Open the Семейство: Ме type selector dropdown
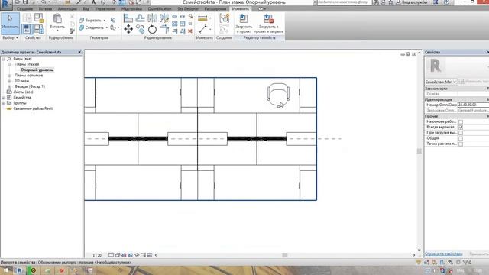Viewport: 489px width, 275px height. 441,82
